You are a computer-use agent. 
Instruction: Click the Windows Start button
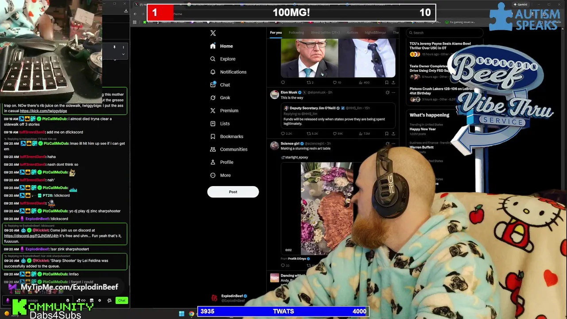182,314
